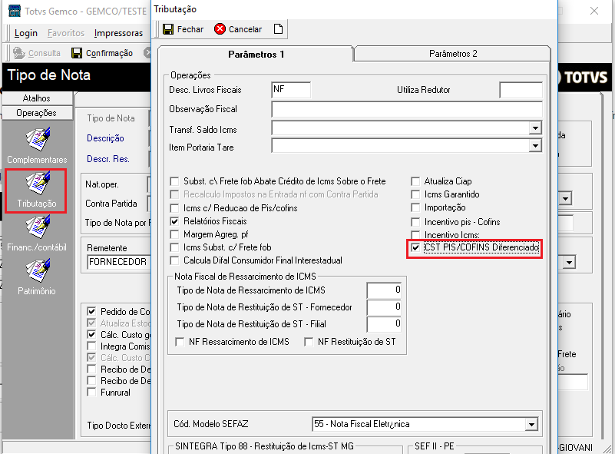
Task: Click the Utiliza Redutor input field
Action: click(x=521, y=90)
